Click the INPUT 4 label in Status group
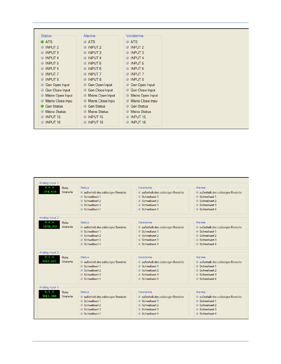 click(x=52, y=58)
